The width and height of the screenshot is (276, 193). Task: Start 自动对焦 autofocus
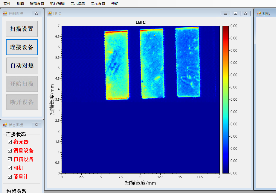[x=22, y=65]
